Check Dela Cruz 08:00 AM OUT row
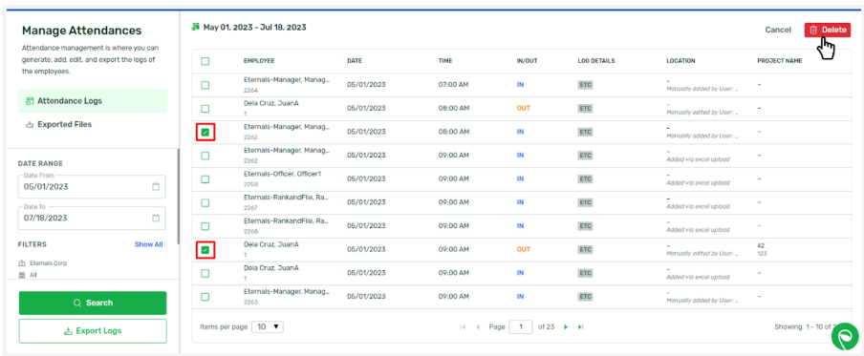 (205, 109)
